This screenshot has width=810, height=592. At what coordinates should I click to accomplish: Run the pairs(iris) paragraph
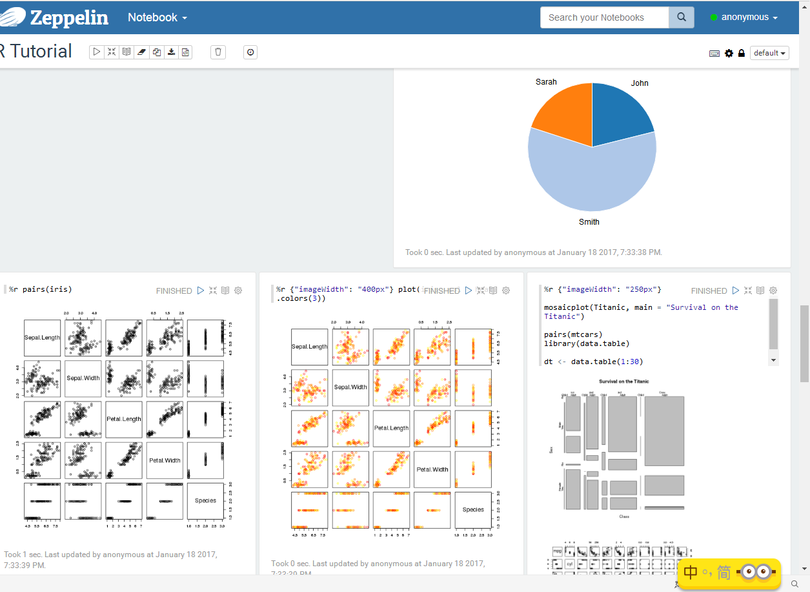(201, 291)
